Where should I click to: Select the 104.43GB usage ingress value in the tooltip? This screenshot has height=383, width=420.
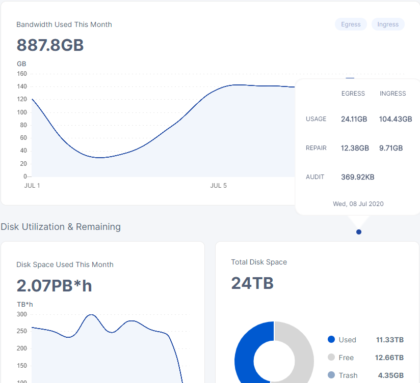click(395, 119)
